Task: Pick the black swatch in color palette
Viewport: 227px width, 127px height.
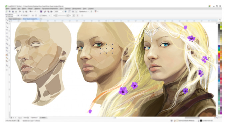Action: coord(219,25)
